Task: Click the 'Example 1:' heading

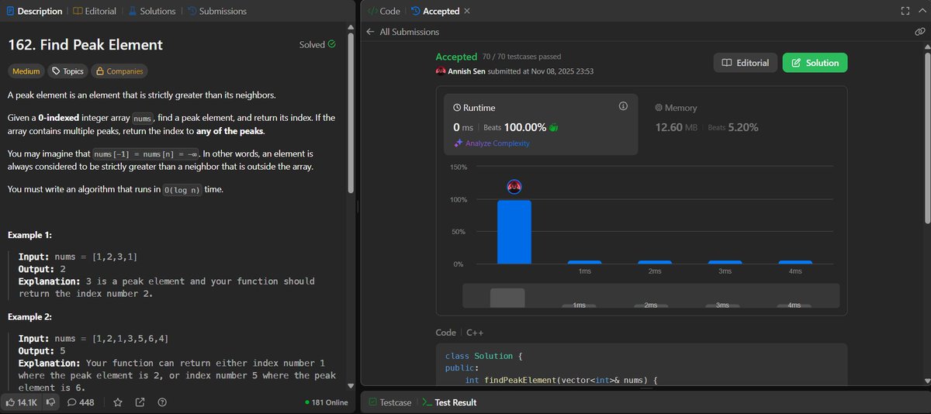Action: click(29, 235)
